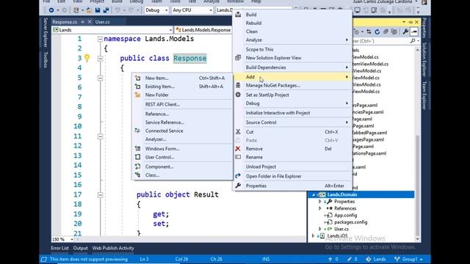Open the Lands.Models.Response type dropdown
Image resolution: width=470 pixels, height=264 pixels.
coord(203,30)
